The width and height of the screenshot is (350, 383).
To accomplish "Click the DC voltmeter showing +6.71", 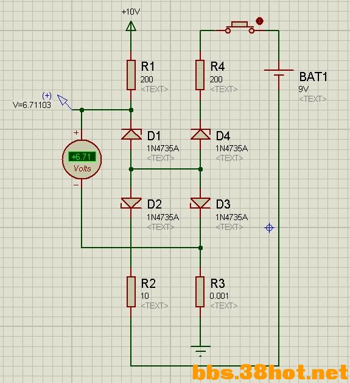I will coord(82,159).
